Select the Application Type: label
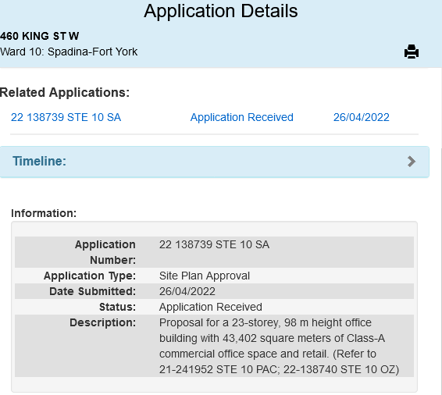The height and width of the screenshot is (395, 442). (90, 276)
